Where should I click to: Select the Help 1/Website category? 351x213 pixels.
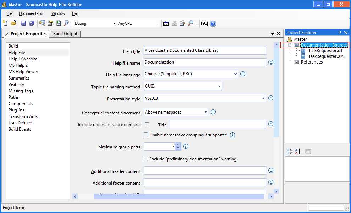point(38,59)
